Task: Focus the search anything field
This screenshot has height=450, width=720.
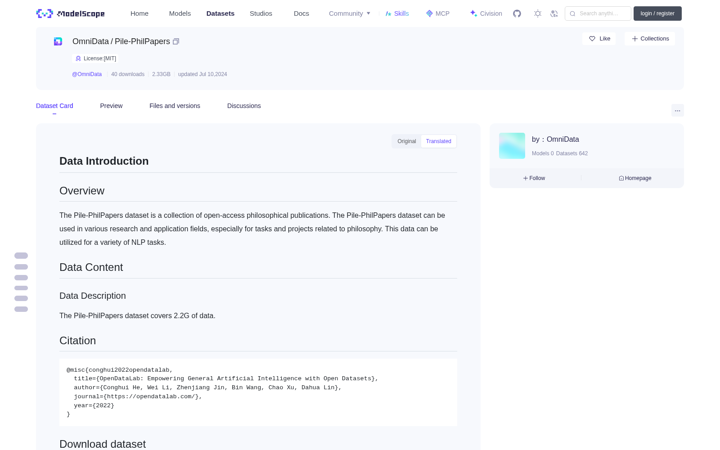Action: (598, 13)
